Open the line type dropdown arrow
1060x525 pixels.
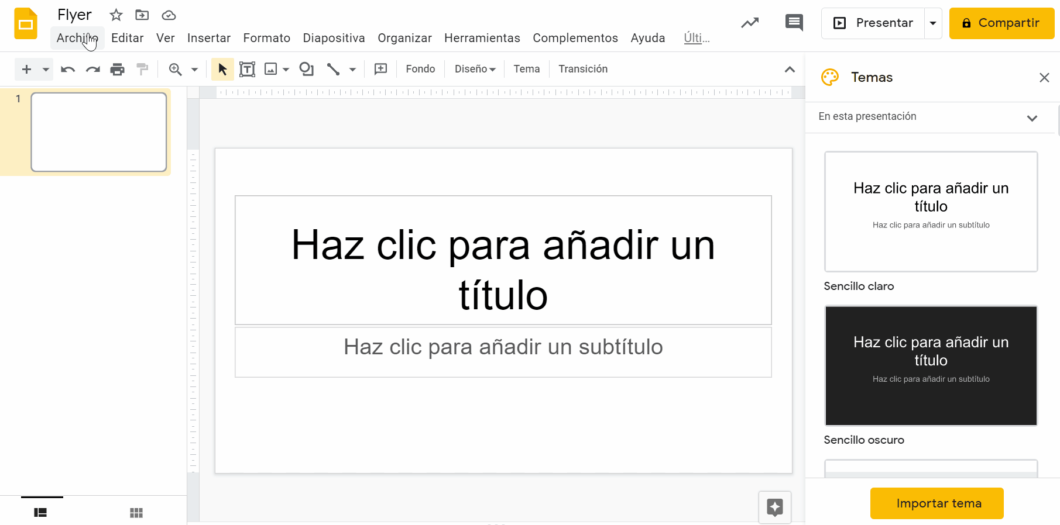pyautogui.click(x=352, y=70)
